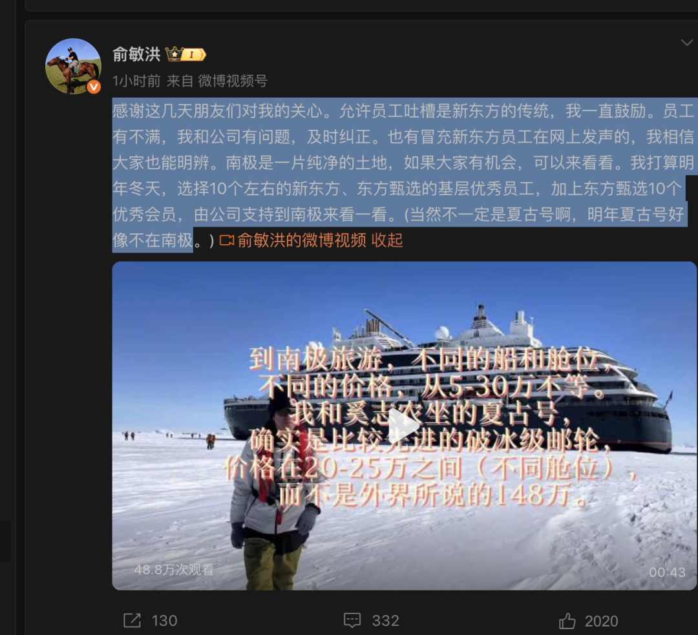
Task: Click the 2020 like count
Action: pyautogui.click(x=602, y=621)
